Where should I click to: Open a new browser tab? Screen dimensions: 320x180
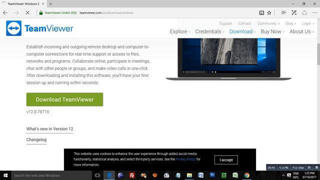(50, 3)
